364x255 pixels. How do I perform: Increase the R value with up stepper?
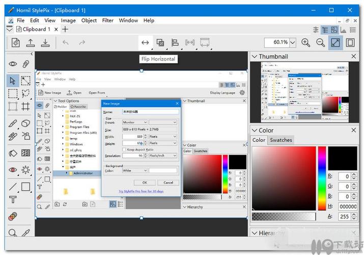(x=354, y=174)
